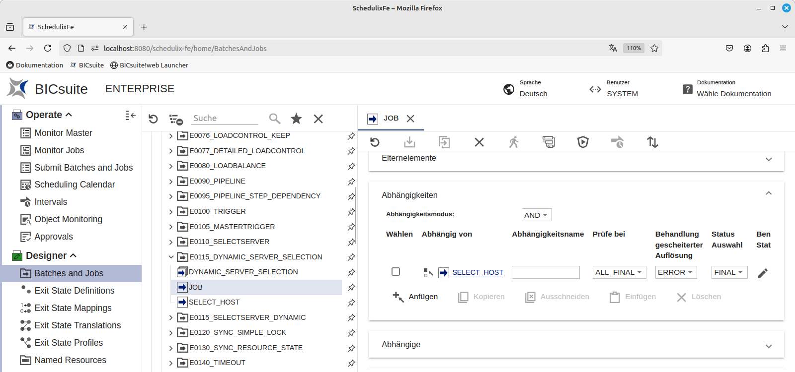The image size is (795, 372).
Task: Click the scheduling arrow clock icon
Action: click(x=617, y=142)
